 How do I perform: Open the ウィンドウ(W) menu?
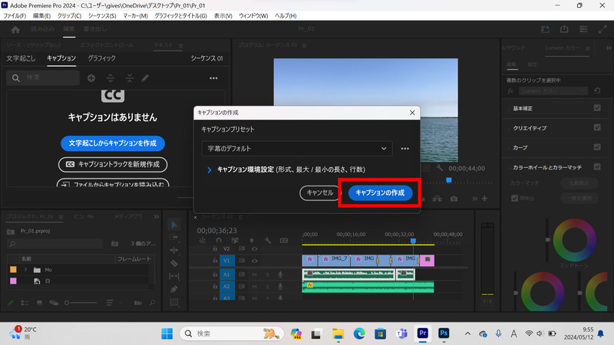[253, 15]
